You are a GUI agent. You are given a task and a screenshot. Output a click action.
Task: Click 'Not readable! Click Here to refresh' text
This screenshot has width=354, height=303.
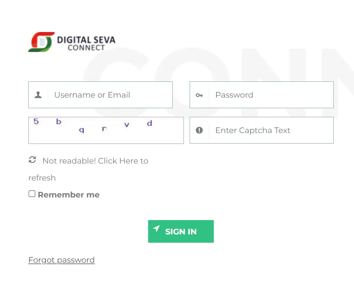95,161
